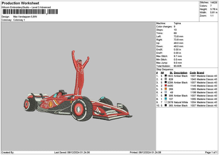219x155 pixels.
Task: Click the 'Code' column header
Action: pos(193,73)
